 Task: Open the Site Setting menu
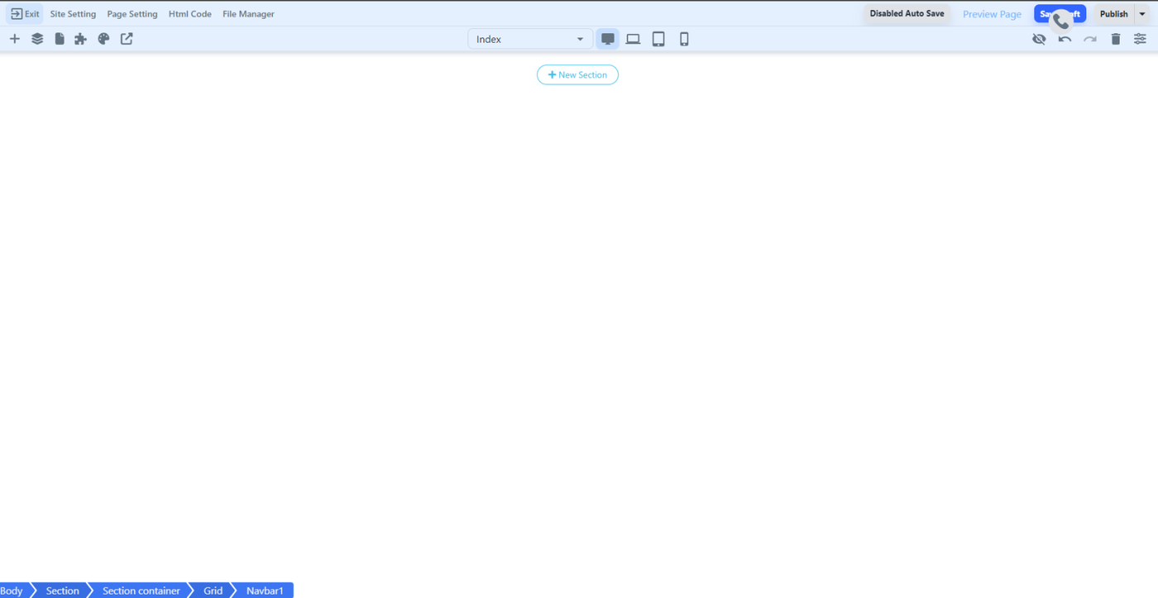73,14
